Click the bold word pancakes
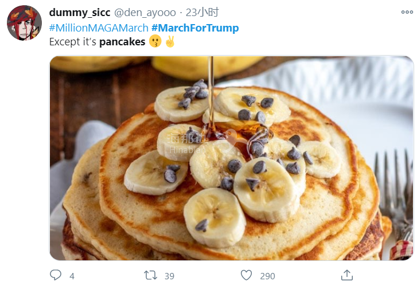The image size is (417, 285). [x=122, y=42]
